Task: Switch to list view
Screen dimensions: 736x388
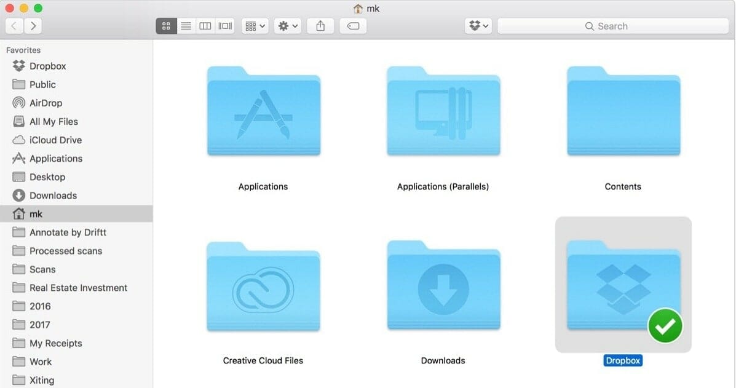Action: click(186, 26)
